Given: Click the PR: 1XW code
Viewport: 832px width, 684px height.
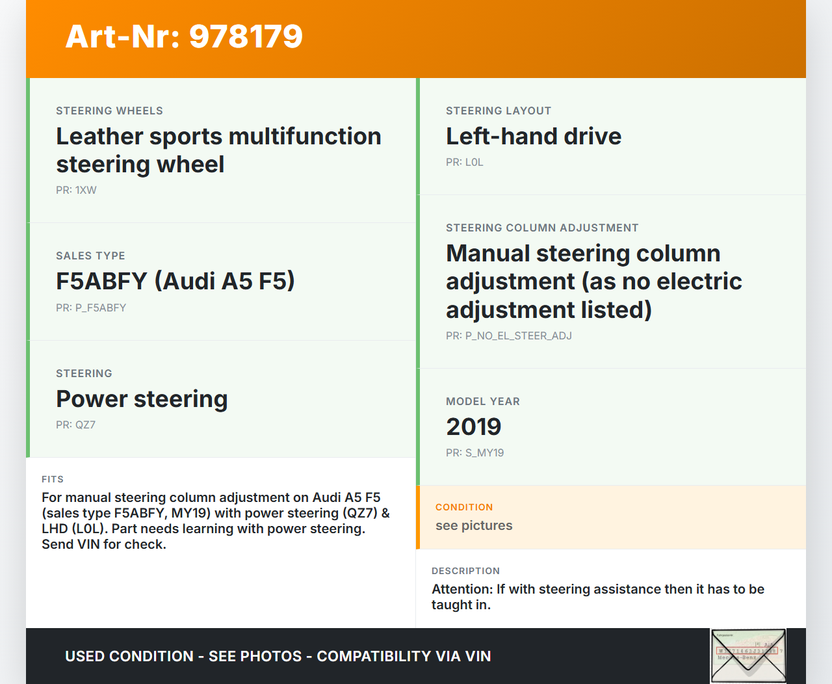Looking at the screenshot, I should point(76,191).
